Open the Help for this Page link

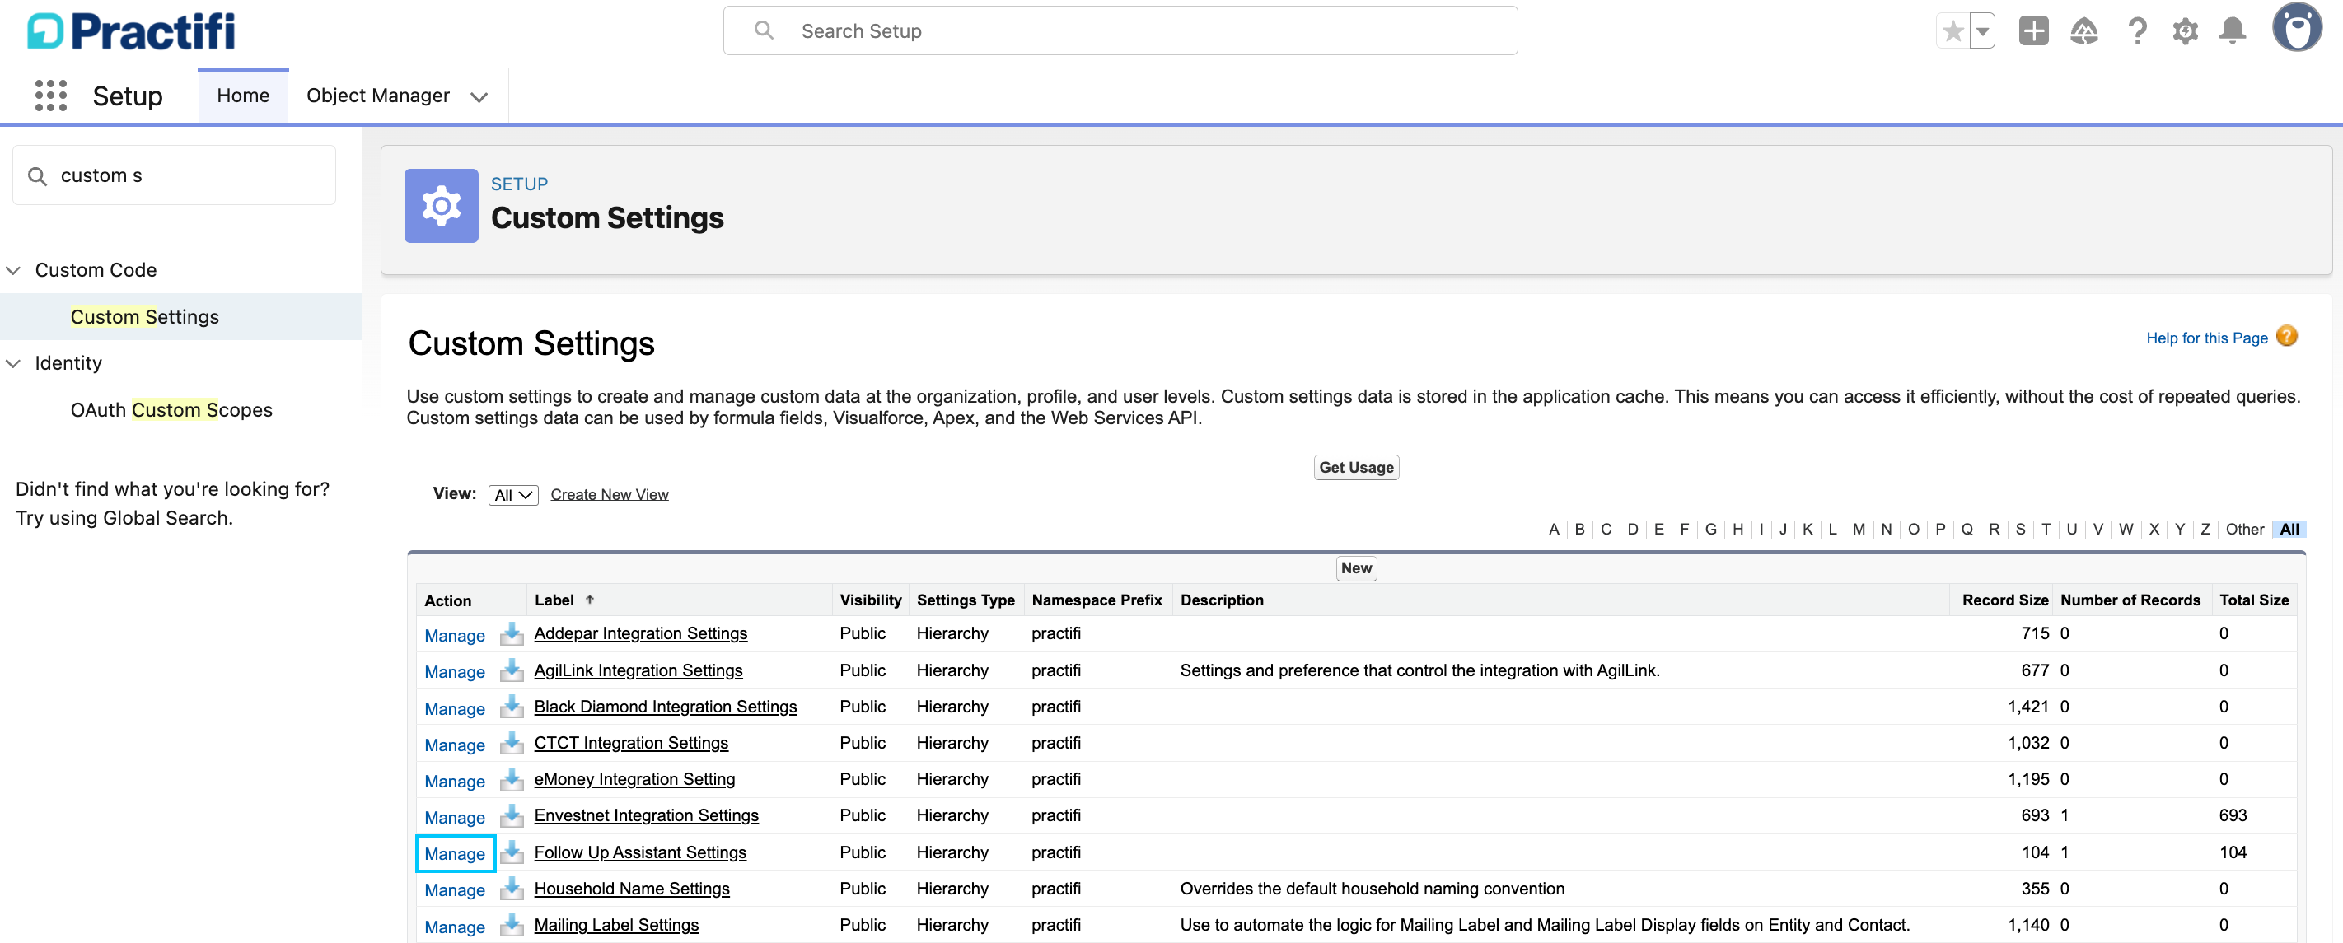[x=2205, y=338]
